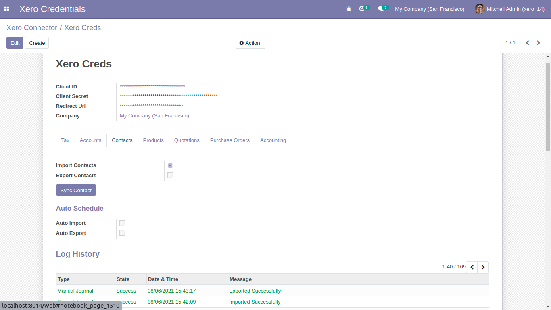Sort log by State column header
551x310 pixels.
pos(131,279)
